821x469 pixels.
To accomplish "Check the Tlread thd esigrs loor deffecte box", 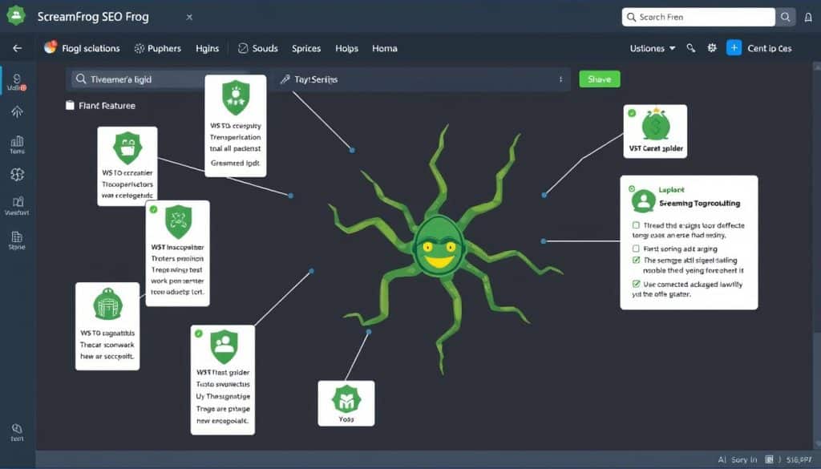I will coord(636,225).
